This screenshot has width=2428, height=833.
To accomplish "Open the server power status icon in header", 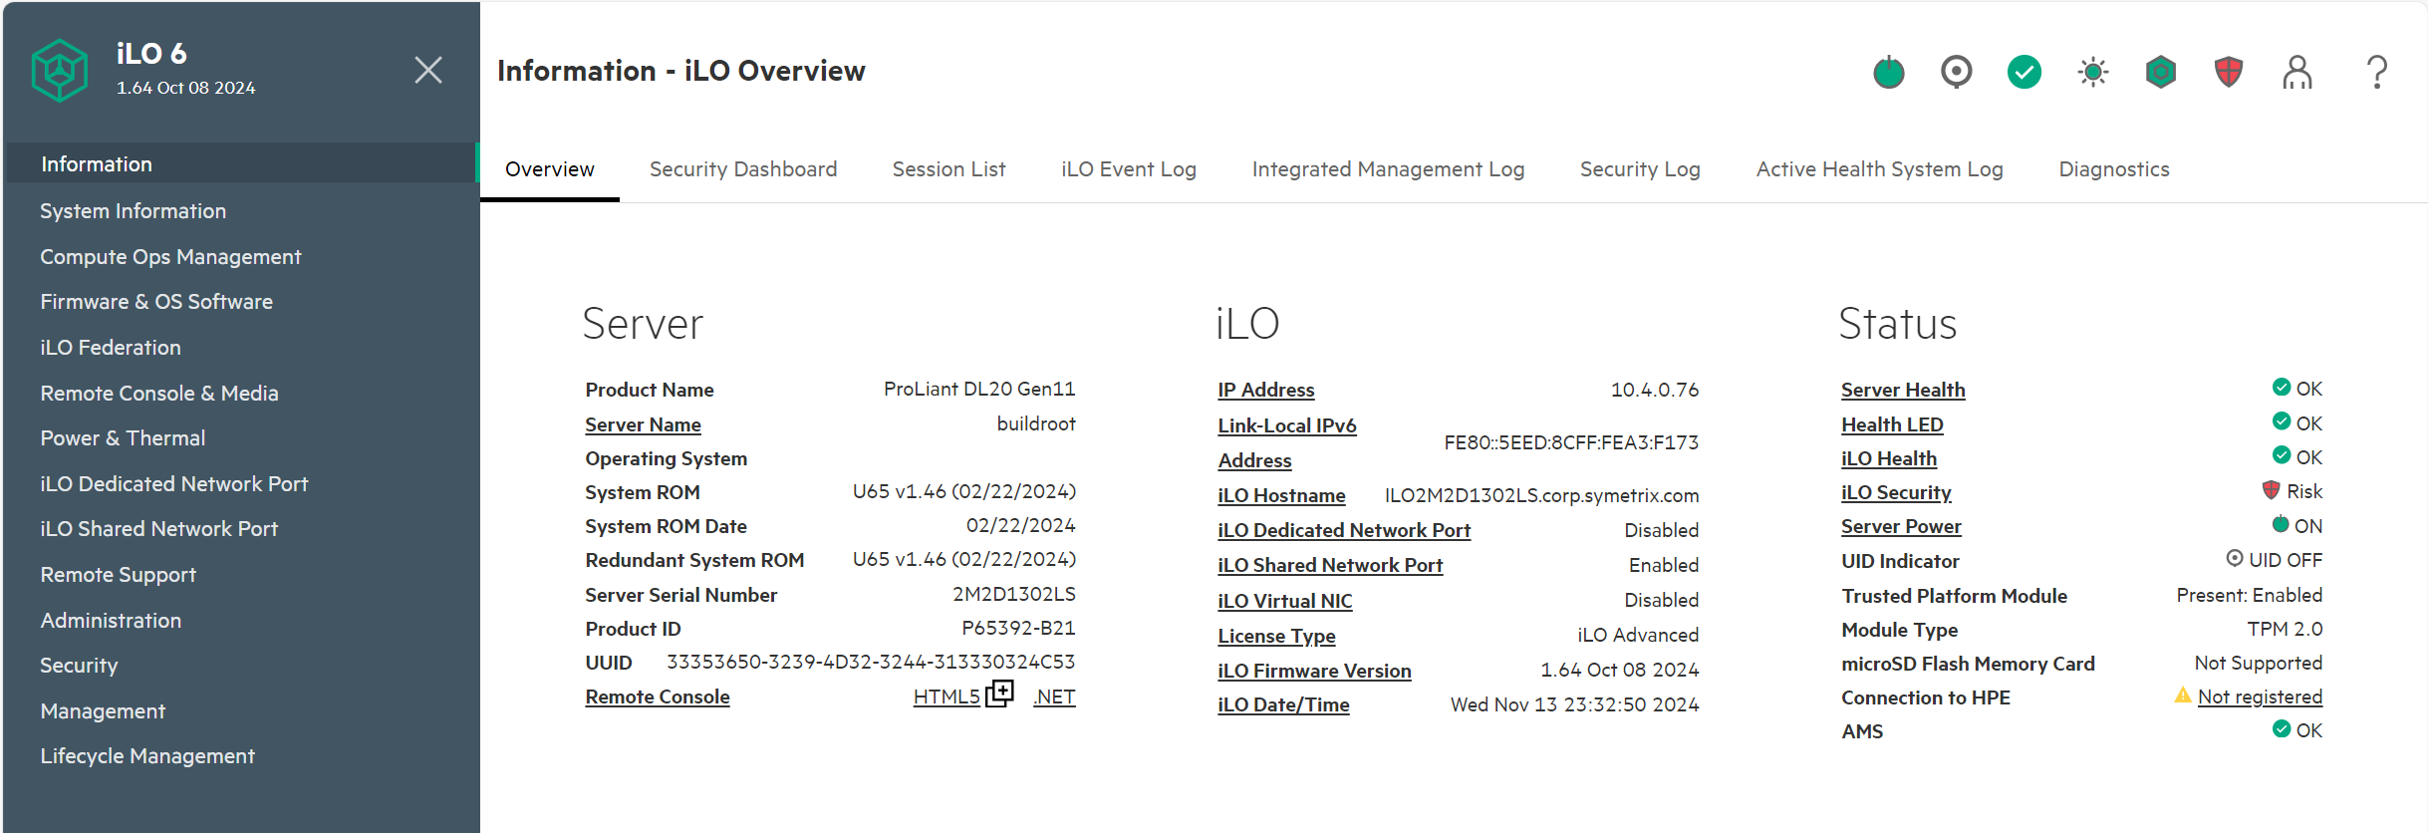I will tap(1889, 72).
